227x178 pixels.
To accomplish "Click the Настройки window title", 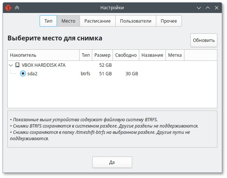I will (x=112, y=8).
